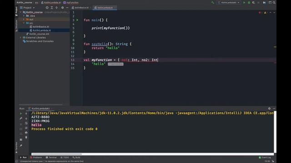Image resolution: width=291 pixels, height=163 pixels.
Task: Open Search Everywhere magnifier icon
Action: pos(274,3)
